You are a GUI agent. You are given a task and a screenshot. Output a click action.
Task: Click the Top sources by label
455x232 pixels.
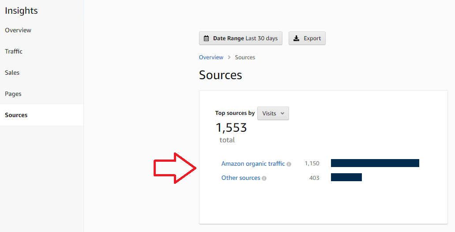point(235,113)
